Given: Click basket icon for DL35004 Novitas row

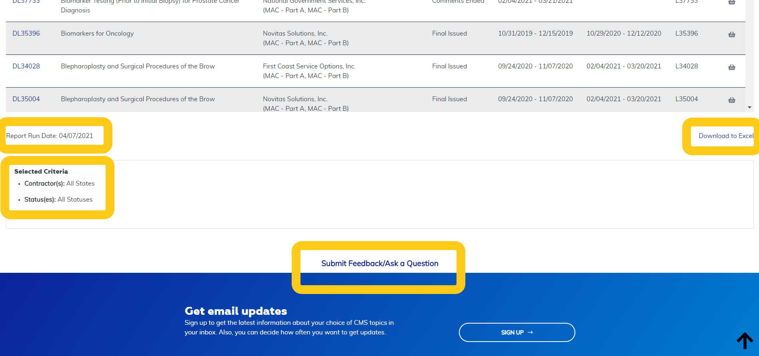Looking at the screenshot, I should (x=731, y=100).
